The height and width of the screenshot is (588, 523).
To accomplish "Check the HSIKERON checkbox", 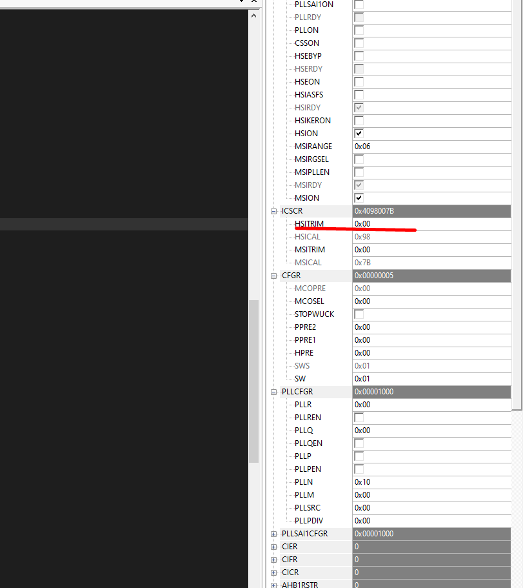I will [359, 121].
